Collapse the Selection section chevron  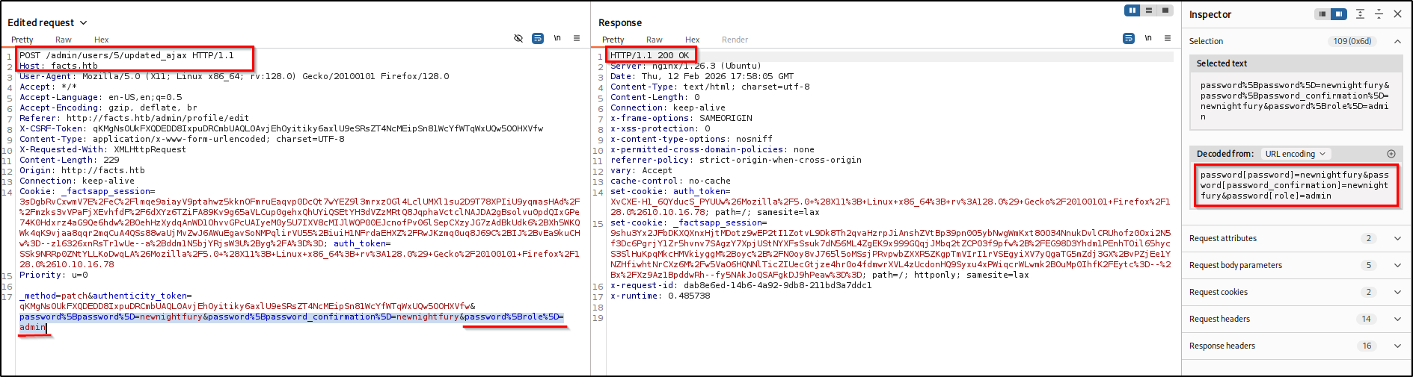tap(1397, 41)
